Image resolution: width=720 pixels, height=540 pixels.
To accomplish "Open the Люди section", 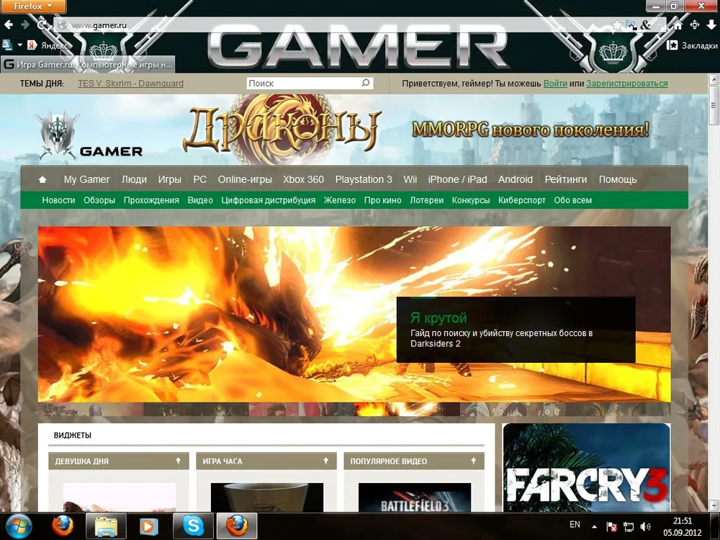I will (134, 179).
